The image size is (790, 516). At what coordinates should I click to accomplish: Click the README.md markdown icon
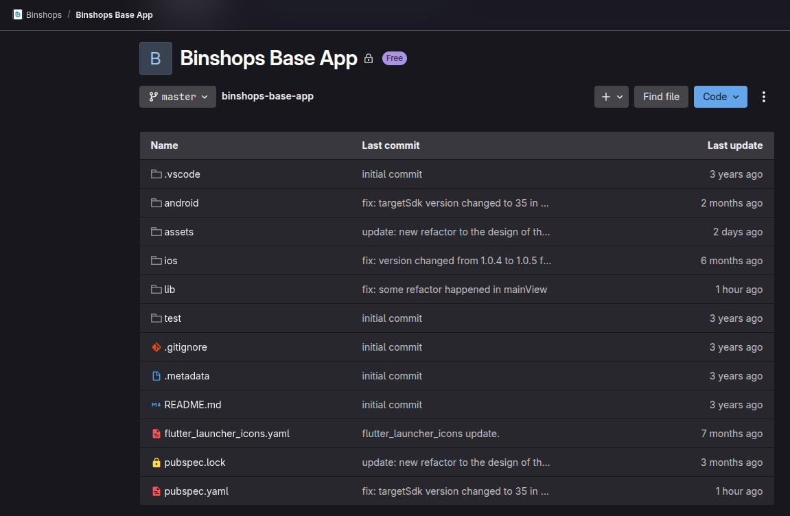tap(156, 405)
